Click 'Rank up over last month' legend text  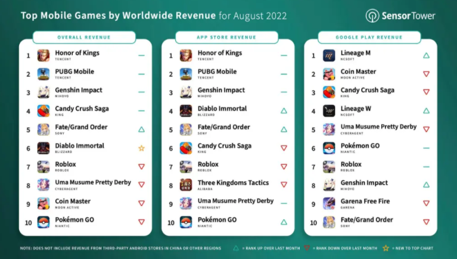(x=272, y=248)
